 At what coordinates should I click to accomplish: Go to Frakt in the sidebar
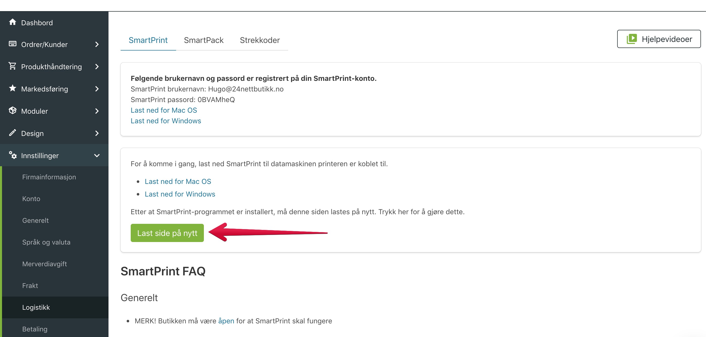(x=30, y=286)
